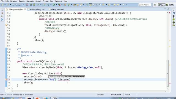This screenshot has height=99, width=176.
Task: Click the editor scrollbar up arrow
Action: [167, 13]
